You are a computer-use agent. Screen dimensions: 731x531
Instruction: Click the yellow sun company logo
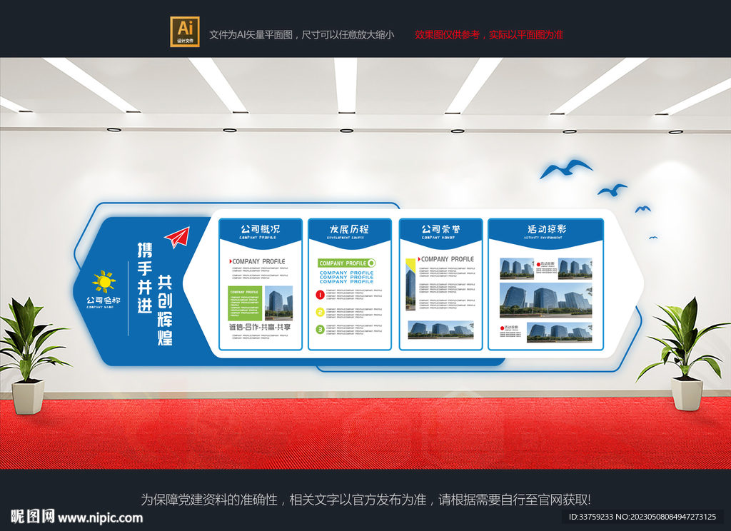(x=104, y=282)
